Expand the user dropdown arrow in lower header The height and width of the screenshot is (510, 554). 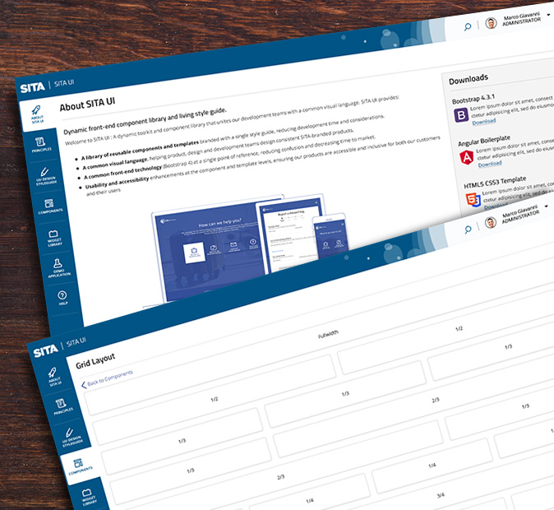point(547,213)
